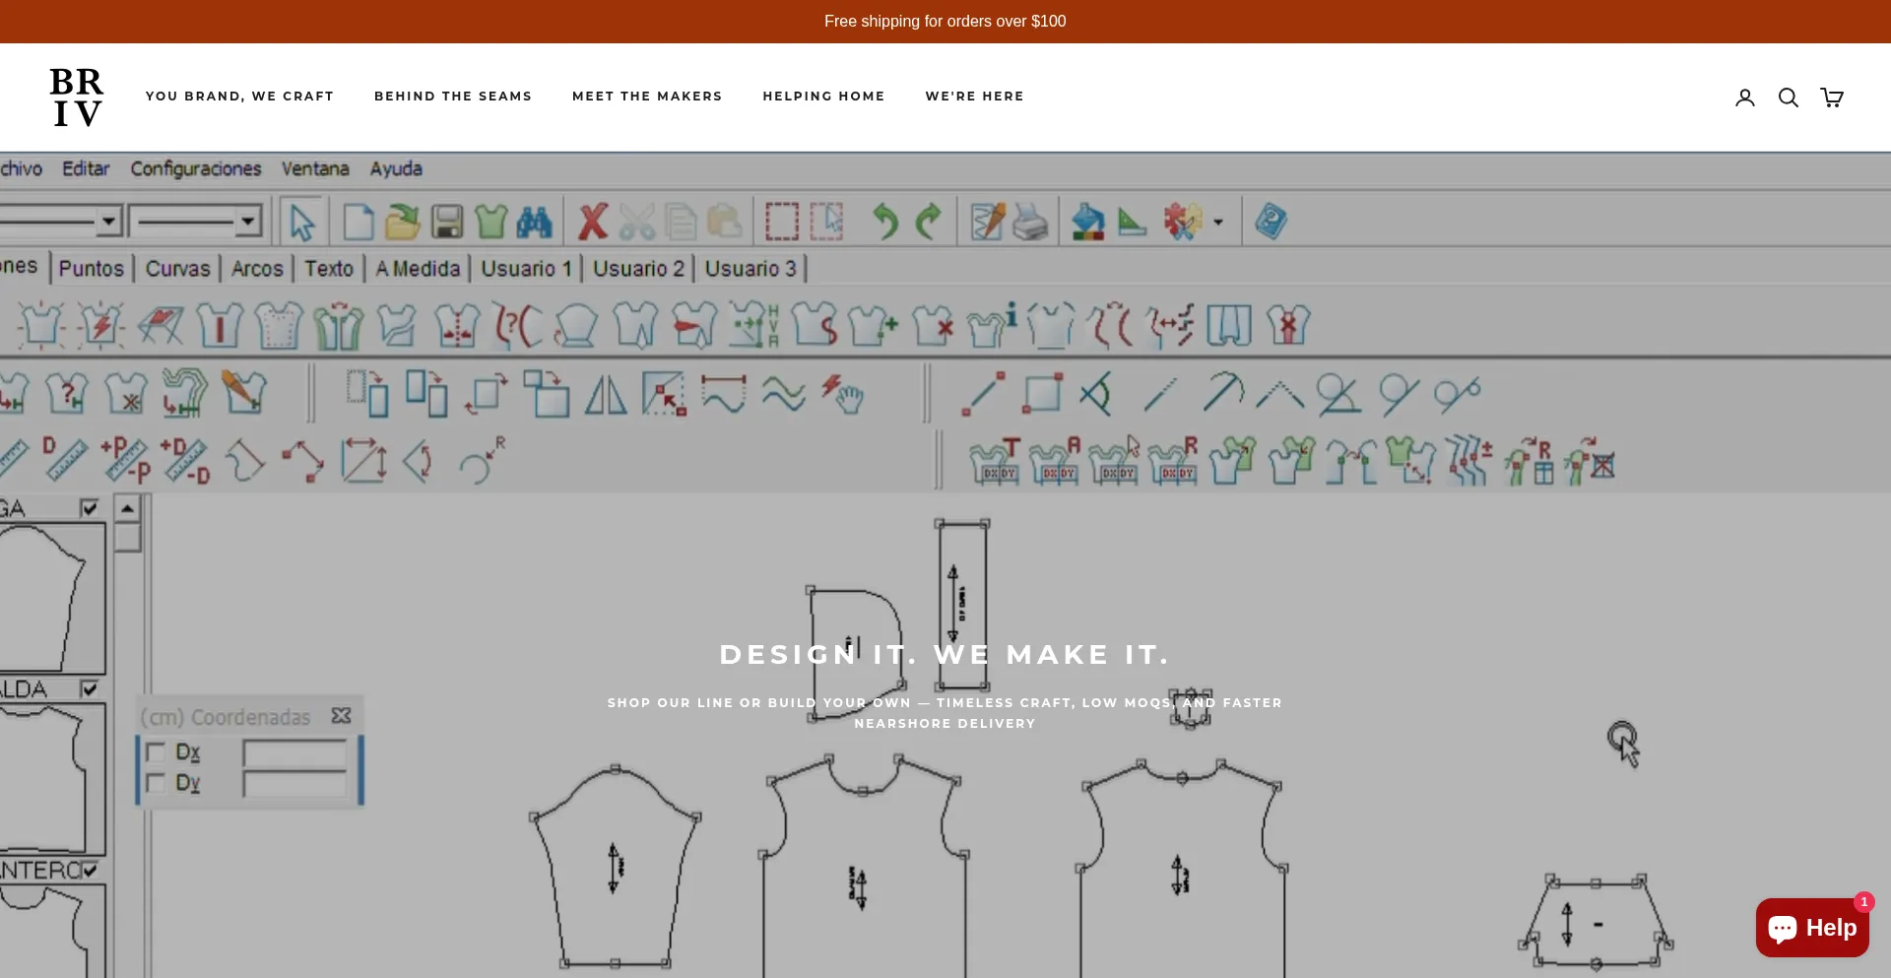Switch to the Curvas tab
The image size is (1891, 978).
(177, 269)
